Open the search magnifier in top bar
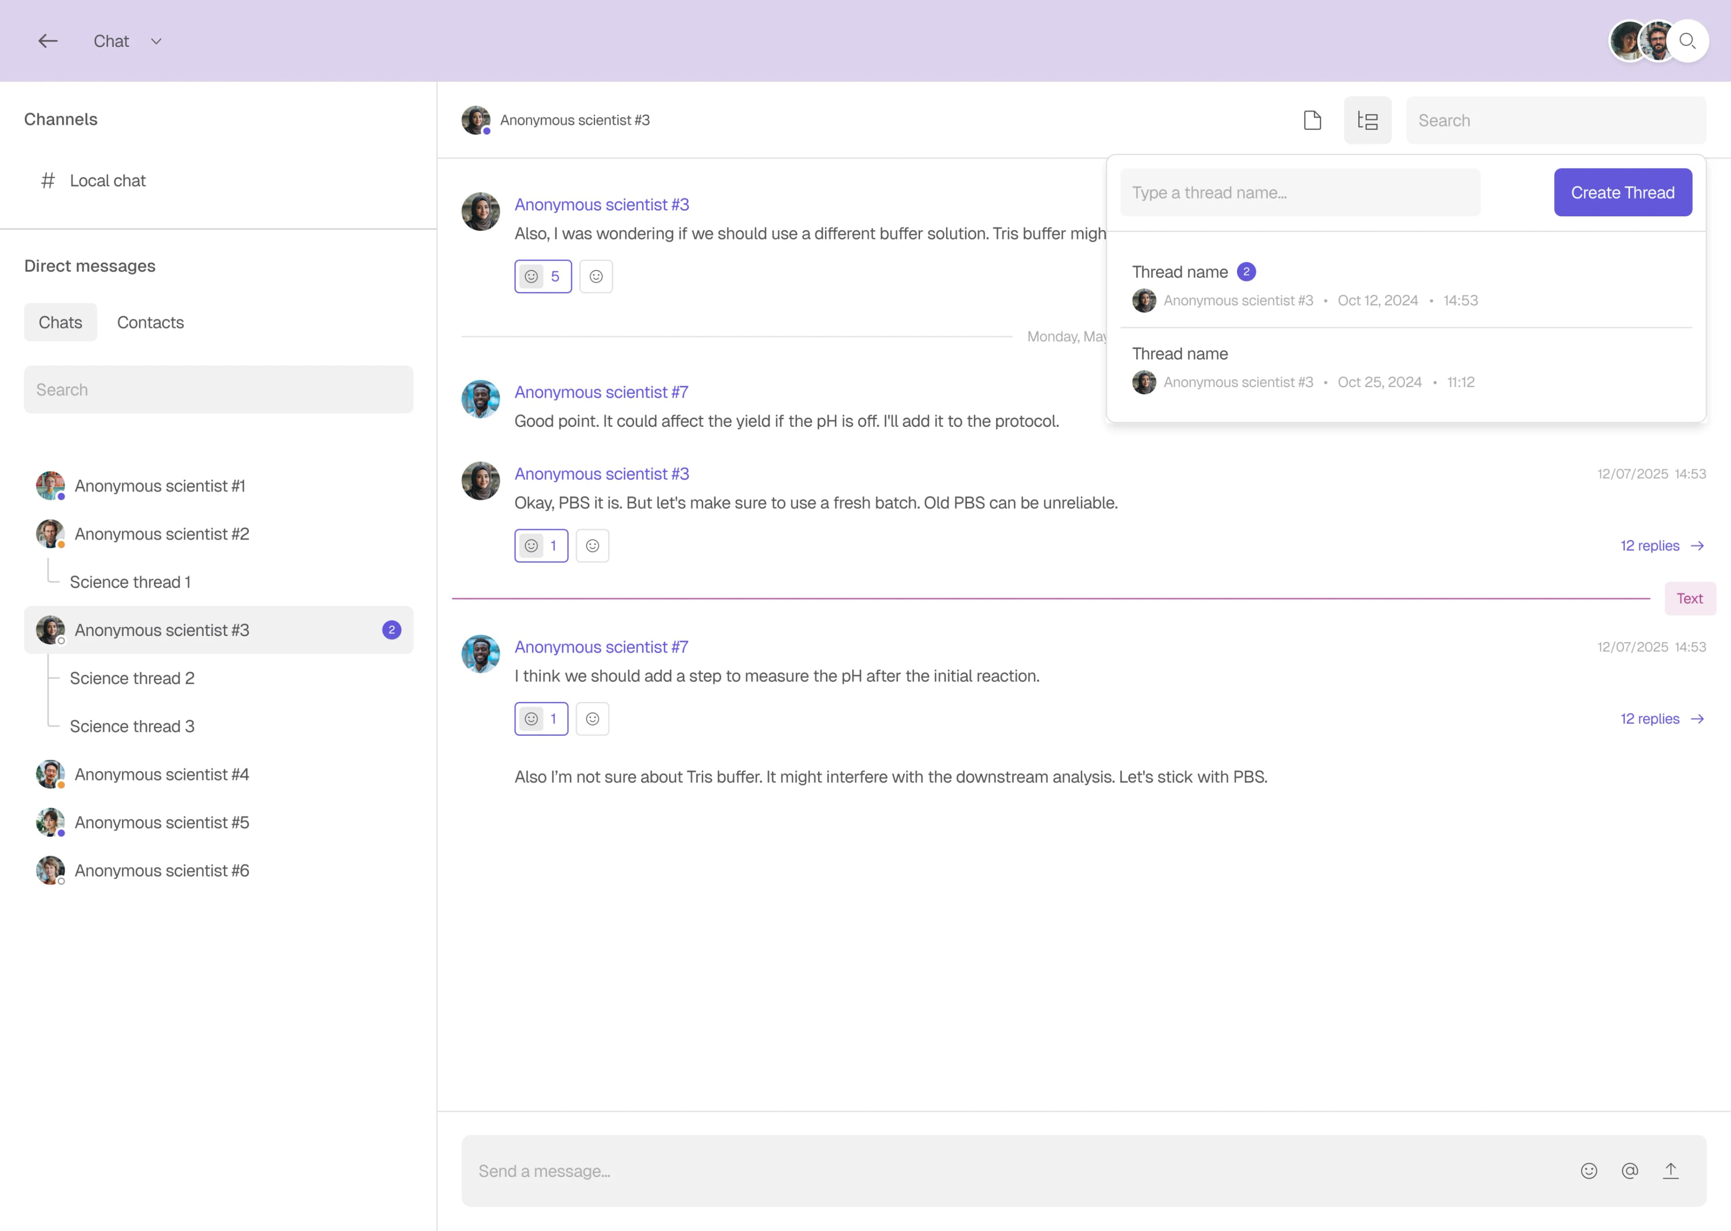This screenshot has width=1731, height=1231. [1687, 41]
